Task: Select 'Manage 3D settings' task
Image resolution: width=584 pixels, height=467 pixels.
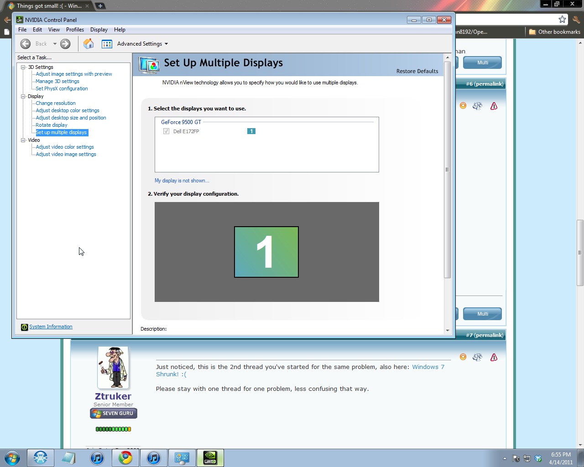Action: click(57, 81)
